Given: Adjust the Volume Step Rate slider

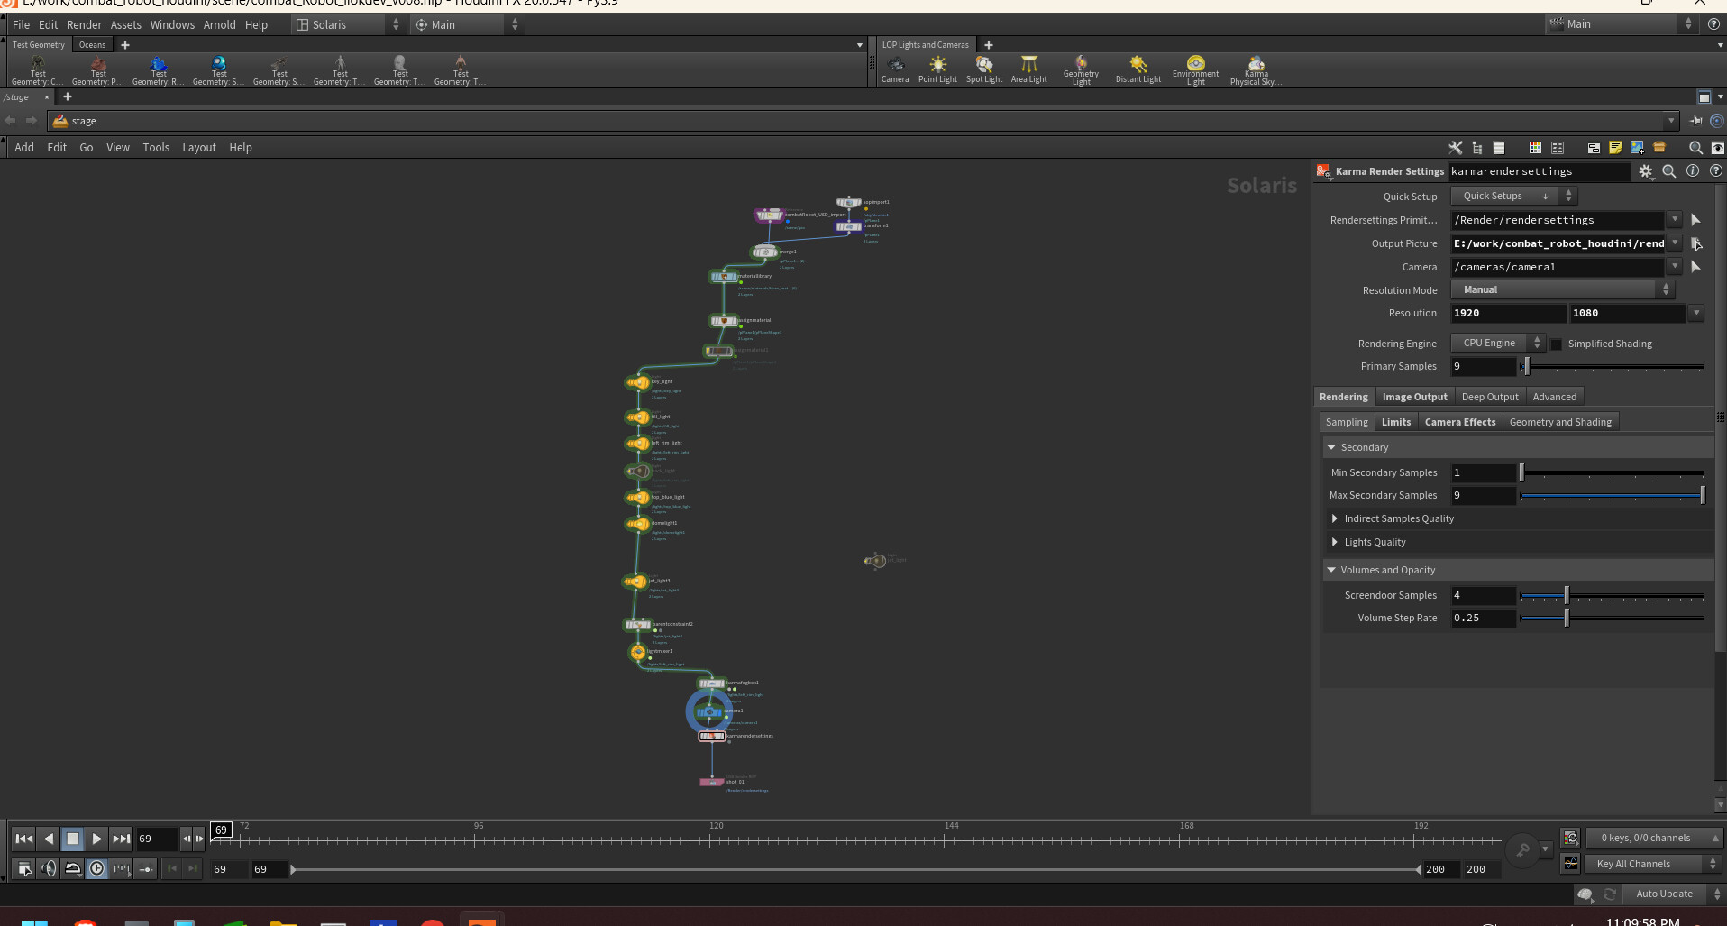Looking at the screenshot, I should tap(1613, 619).
